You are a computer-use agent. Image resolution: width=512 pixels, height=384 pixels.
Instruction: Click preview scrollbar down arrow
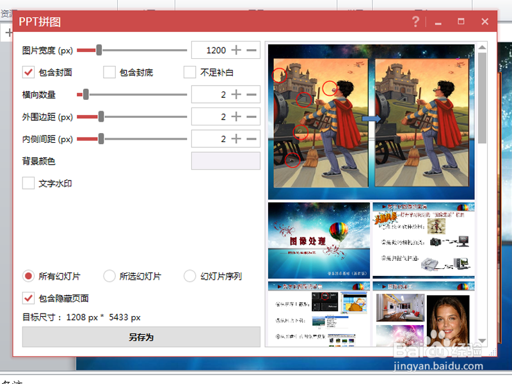click(x=482, y=341)
